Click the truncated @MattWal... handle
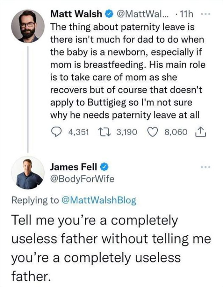The width and height of the screenshot is (223, 287). (139, 14)
